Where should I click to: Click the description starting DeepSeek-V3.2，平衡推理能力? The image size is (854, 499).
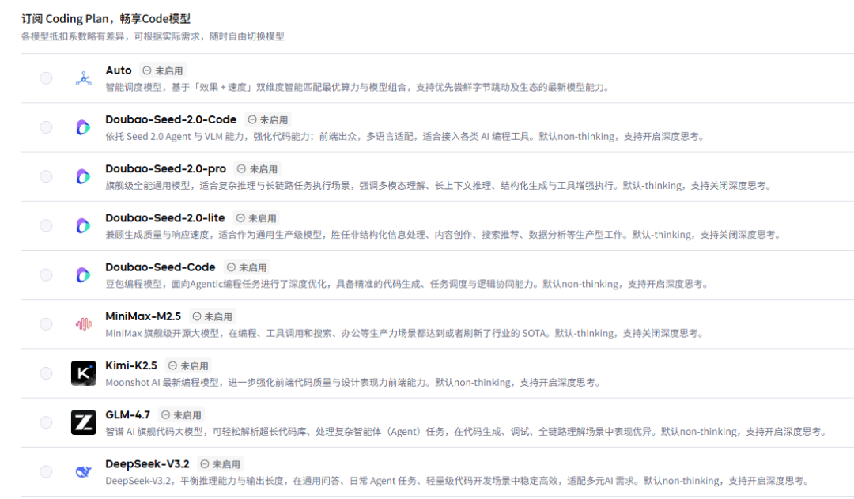(x=459, y=481)
